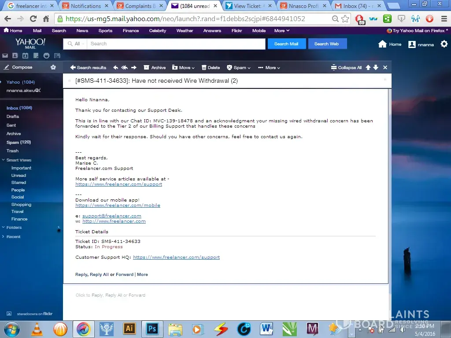Open the Calendar icon below Yahoo logo
This screenshot has width=451, height=338.
point(25,56)
